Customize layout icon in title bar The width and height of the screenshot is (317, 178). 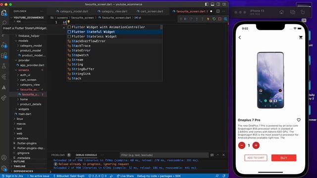coord(224,4)
